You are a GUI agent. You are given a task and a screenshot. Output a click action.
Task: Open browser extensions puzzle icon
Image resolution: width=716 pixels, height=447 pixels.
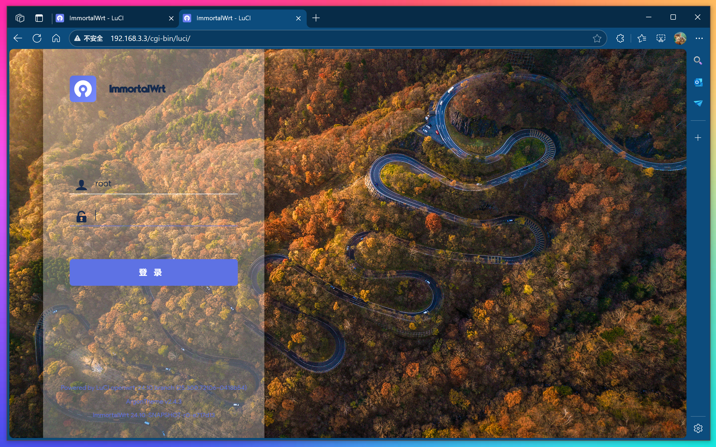(x=620, y=38)
